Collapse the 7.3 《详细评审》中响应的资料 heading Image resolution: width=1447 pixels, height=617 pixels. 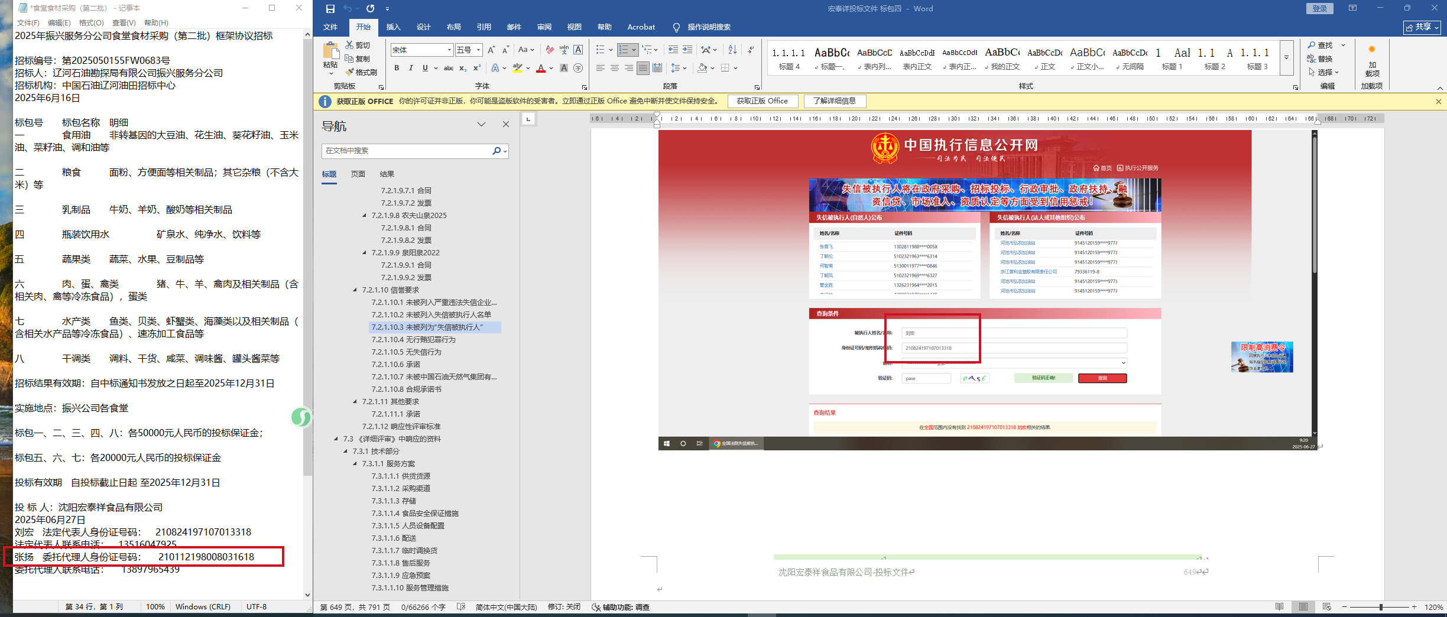336,439
